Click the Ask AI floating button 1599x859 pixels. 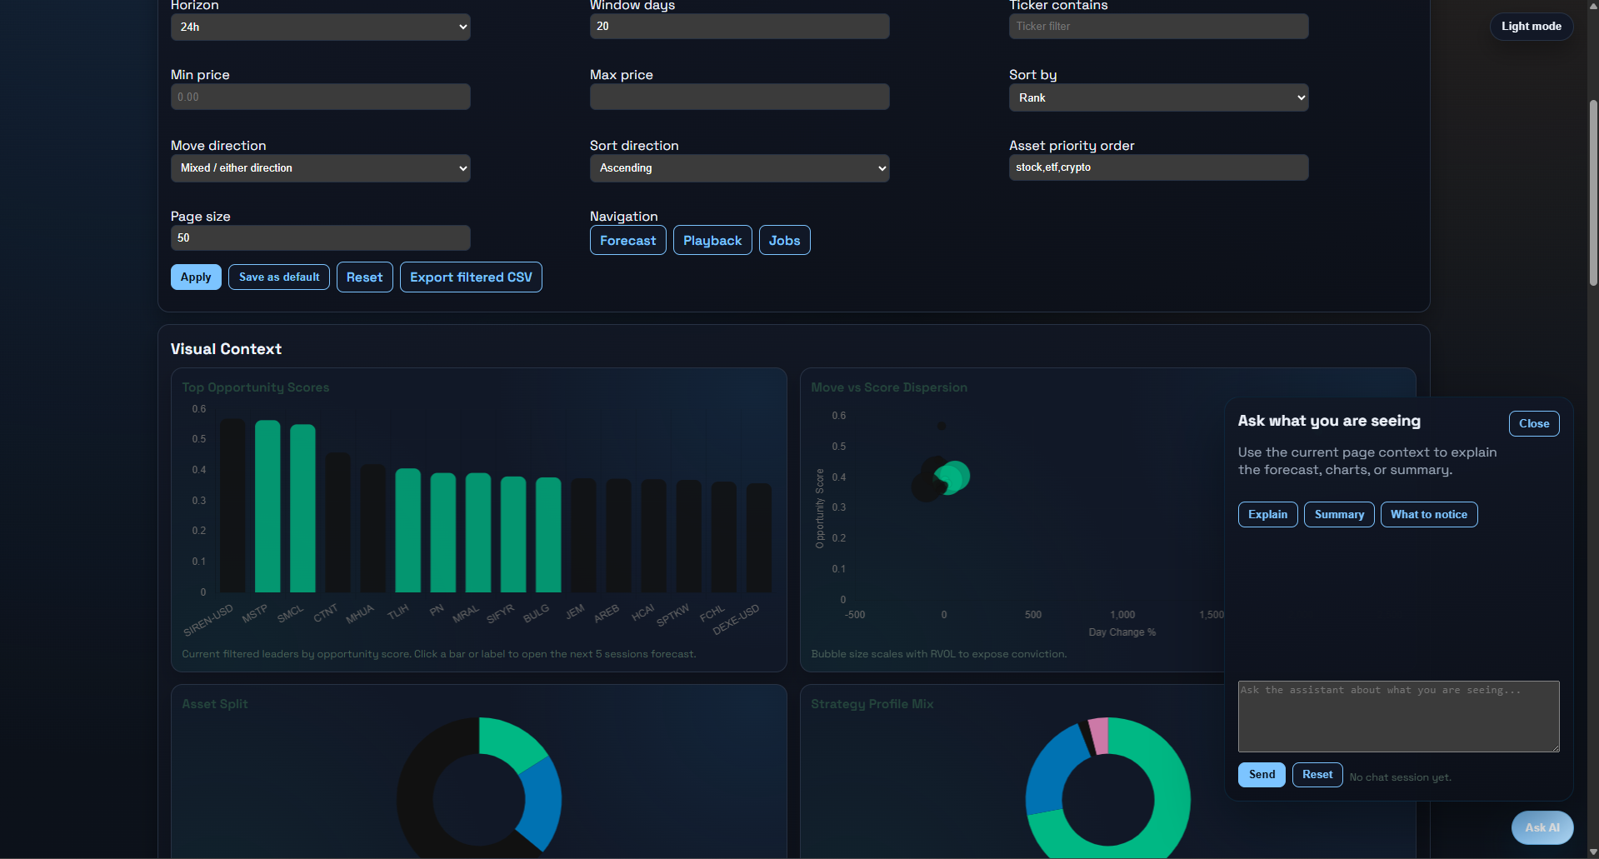click(x=1542, y=827)
